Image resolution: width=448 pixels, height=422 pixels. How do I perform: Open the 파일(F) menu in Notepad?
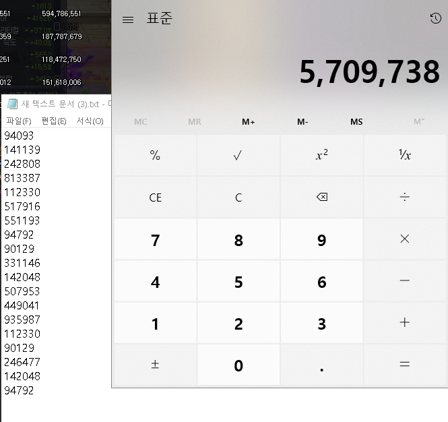(19, 121)
